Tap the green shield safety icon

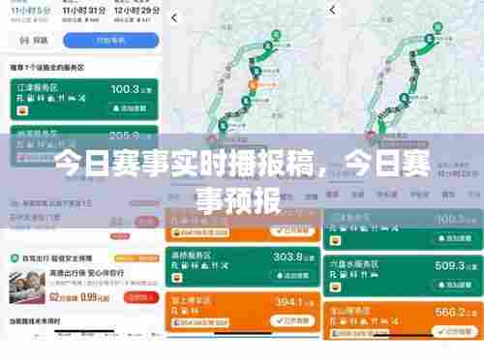click(15, 258)
